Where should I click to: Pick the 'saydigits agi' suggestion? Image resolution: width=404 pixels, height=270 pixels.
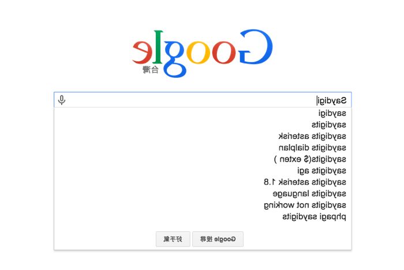[322, 171]
